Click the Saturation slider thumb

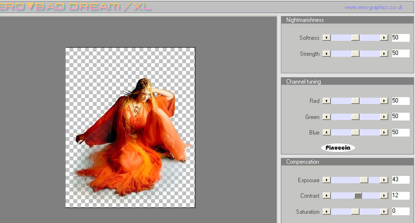pyautogui.click(x=355, y=211)
